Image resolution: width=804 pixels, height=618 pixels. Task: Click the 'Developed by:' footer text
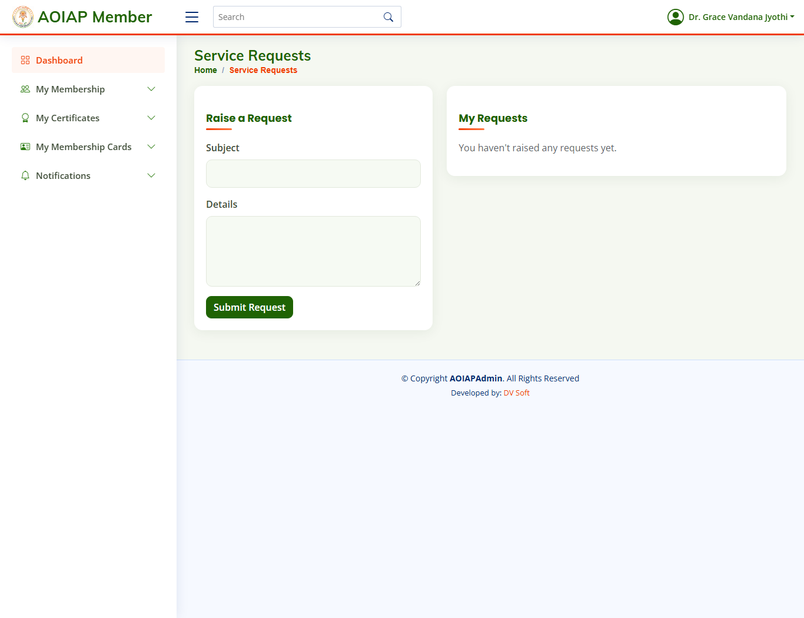[476, 393]
